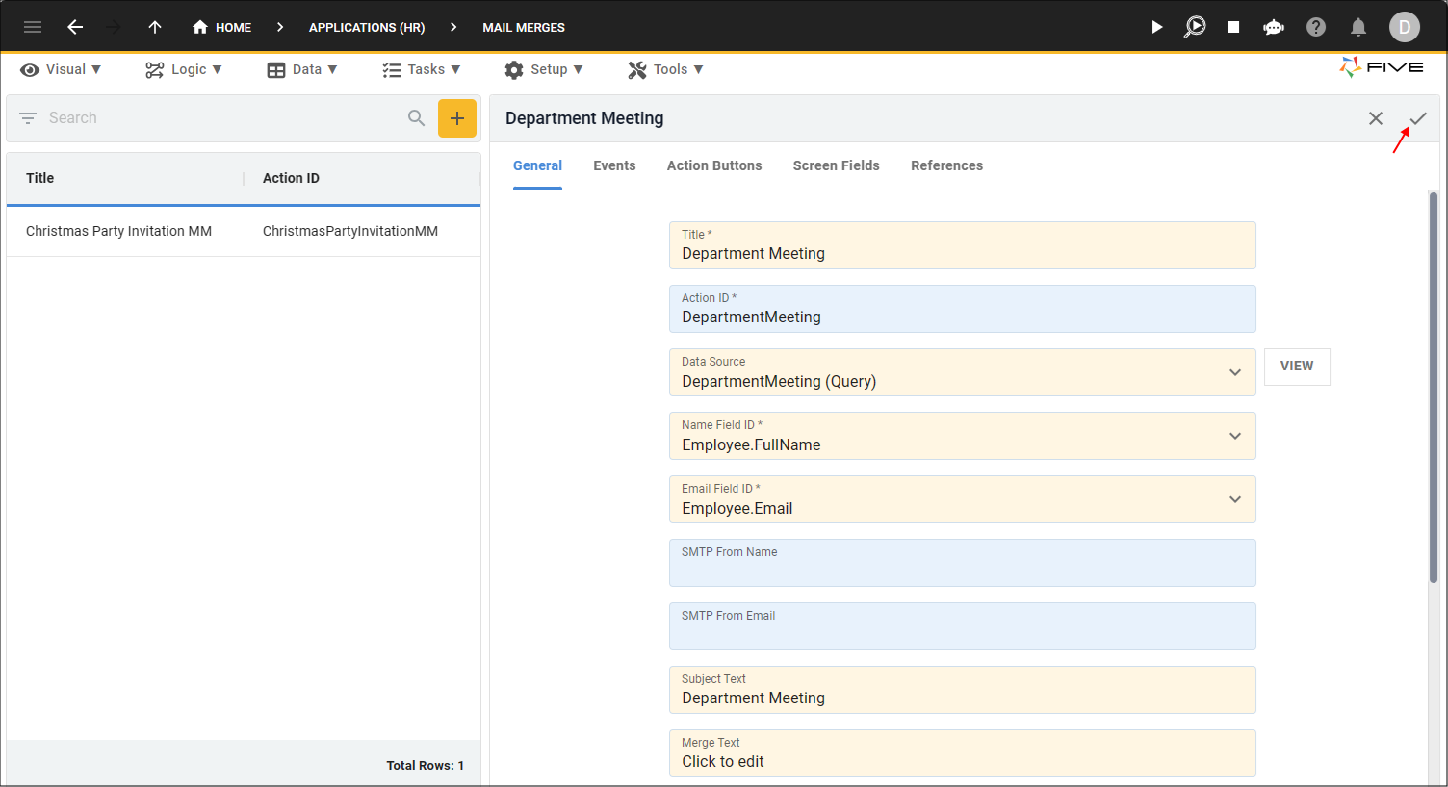Switch to the Action Buttons tab
Viewport: 1448px width, 787px height.
pyautogui.click(x=714, y=165)
